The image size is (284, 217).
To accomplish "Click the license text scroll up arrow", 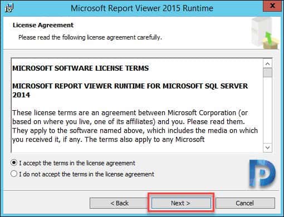I will click(267, 64).
